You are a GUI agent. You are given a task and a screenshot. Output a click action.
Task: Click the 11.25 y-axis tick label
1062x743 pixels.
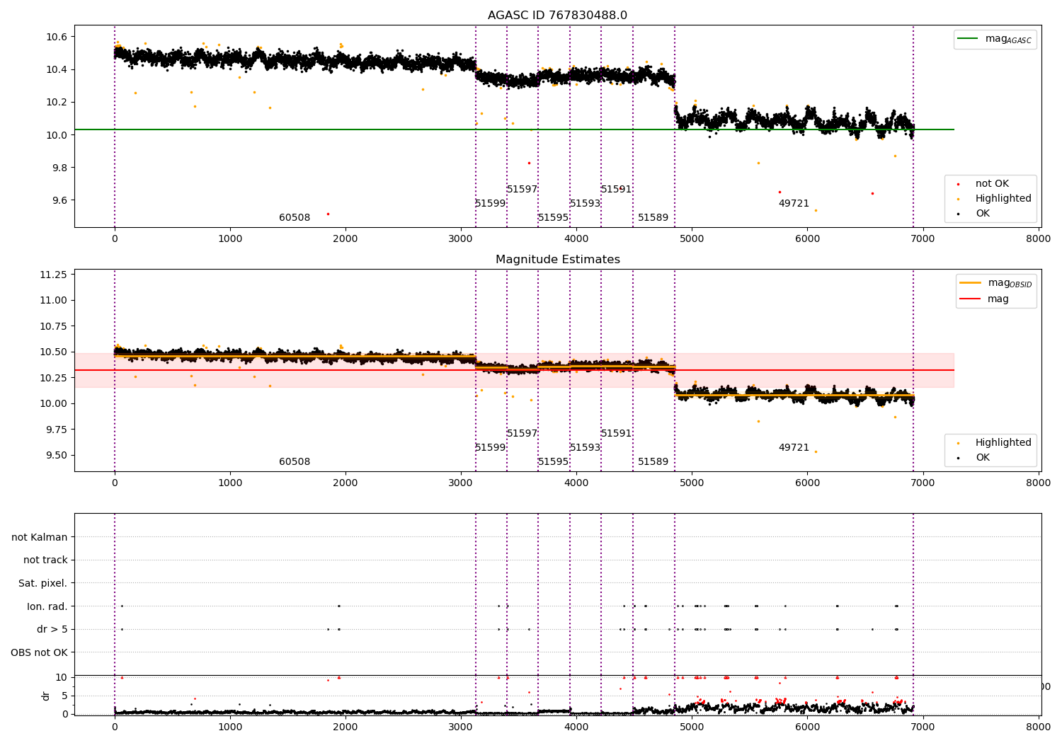click(55, 275)
